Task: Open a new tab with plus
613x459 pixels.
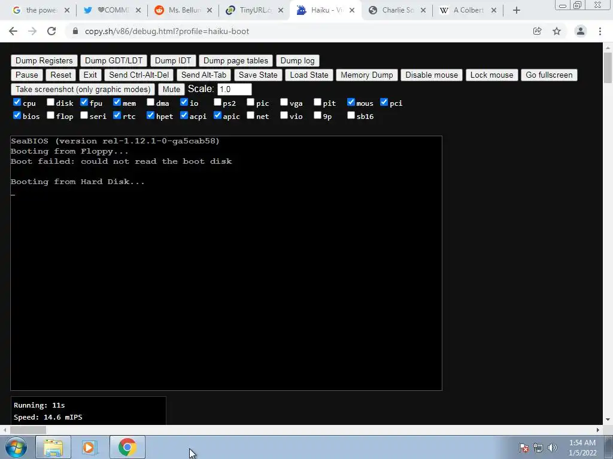Action: (x=517, y=11)
